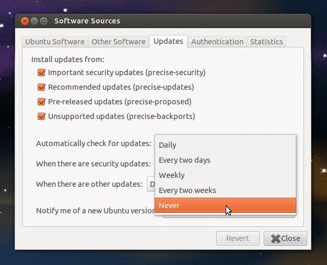This screenshot has height=265, width=327.
Task: Click the 'Automatically check for updates:' label
Action: (94, 143)
